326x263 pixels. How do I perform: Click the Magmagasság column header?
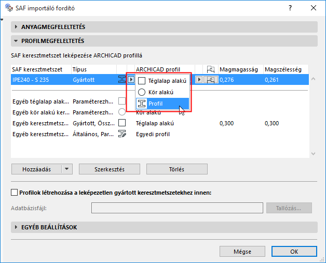[240, 69]
